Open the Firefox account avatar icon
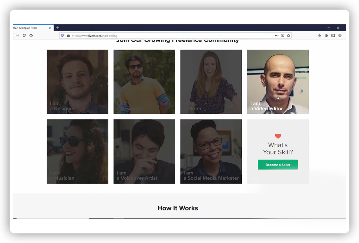 [x=340, y=35]
